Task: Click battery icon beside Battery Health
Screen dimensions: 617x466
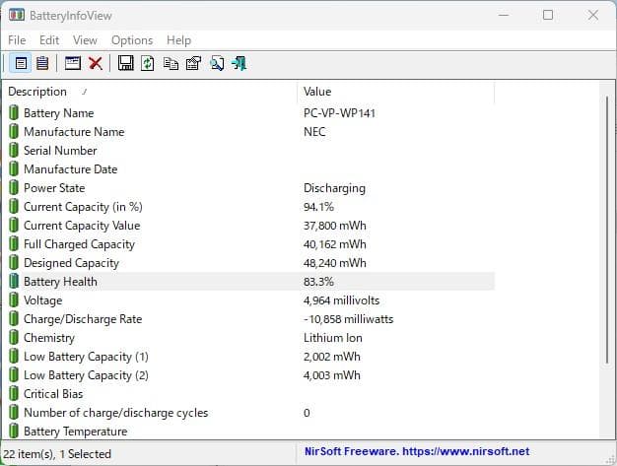Action: (x=14, y=281)
